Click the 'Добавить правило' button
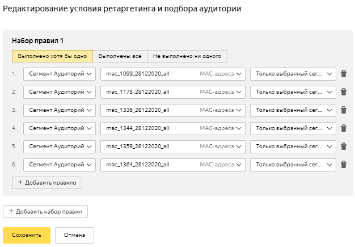 coord(48,182)
